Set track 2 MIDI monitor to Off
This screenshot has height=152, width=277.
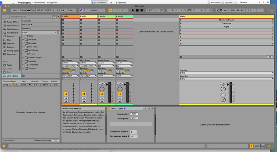coord(92,71)
